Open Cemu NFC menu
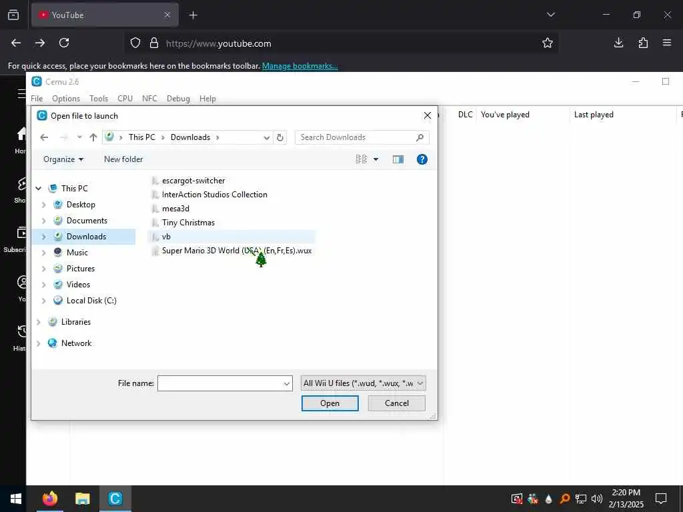 coord(149,99)
